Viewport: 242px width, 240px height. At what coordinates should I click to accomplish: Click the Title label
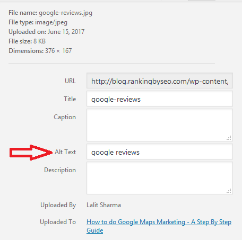tap(70, 99)
